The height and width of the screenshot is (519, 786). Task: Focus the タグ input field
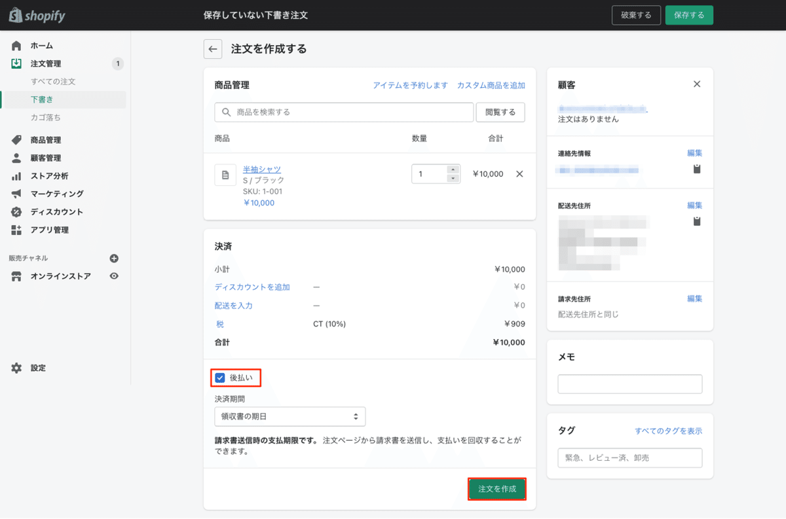coord(630,458)
